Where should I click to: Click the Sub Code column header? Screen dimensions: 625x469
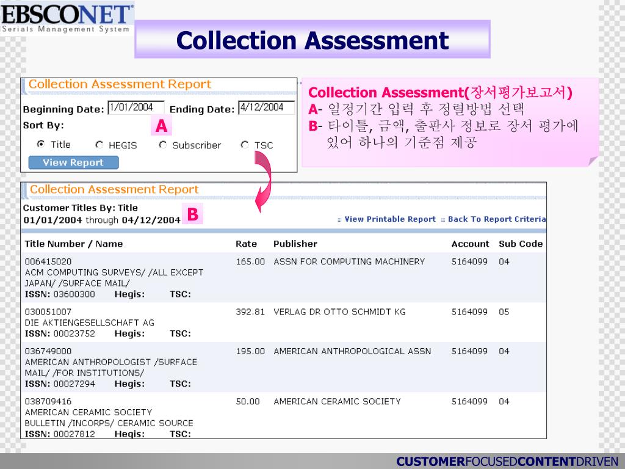click(521, 244)
